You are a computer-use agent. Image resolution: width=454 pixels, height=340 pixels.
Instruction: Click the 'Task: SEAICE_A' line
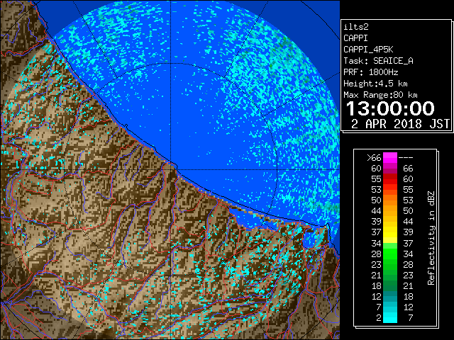tap(378, 61)
